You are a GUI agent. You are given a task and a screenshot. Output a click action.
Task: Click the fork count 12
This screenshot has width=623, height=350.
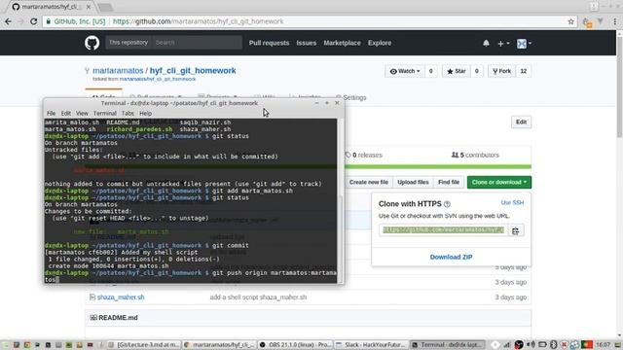tap(524, 71)
